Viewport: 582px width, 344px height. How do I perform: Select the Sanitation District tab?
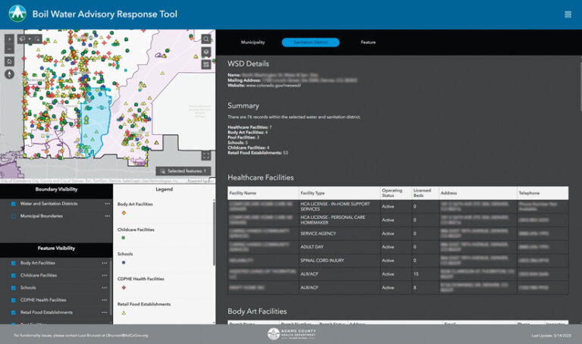click(x=311, y=42)
